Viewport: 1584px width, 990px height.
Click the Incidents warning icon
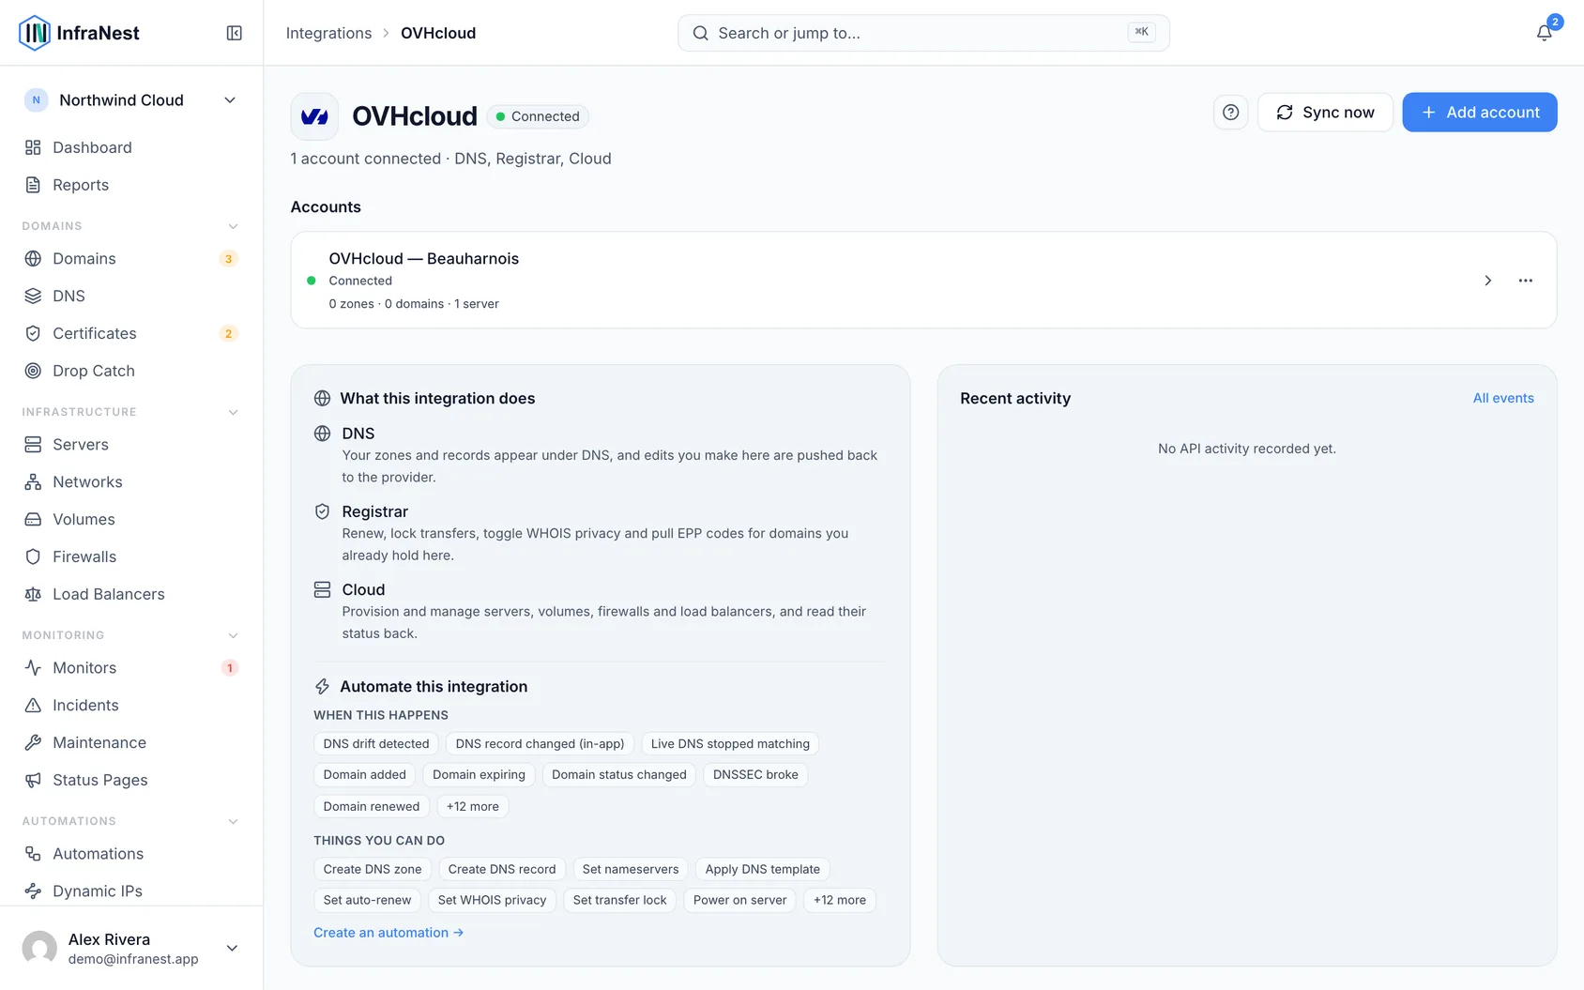(33, 706)
